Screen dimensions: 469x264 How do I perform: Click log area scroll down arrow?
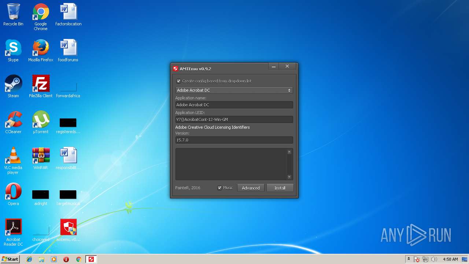(x=289, y=177)
